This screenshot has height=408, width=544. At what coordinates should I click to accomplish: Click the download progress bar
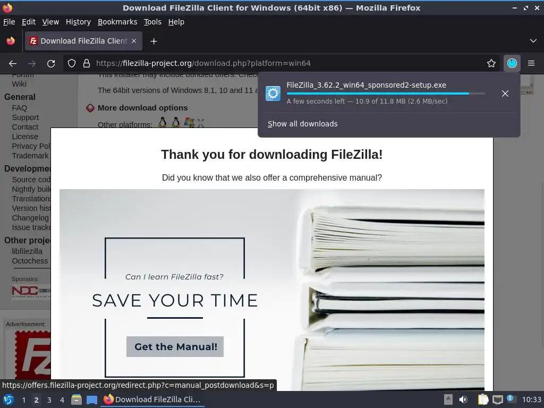point(385,93)
